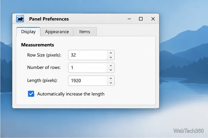Click the Xfce mouse icon in title bar
Screen dimensions: 208x138
[x=20, y=19]
